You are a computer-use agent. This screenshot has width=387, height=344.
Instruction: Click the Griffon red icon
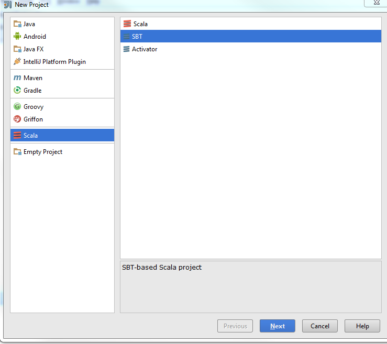coord(17,119)
